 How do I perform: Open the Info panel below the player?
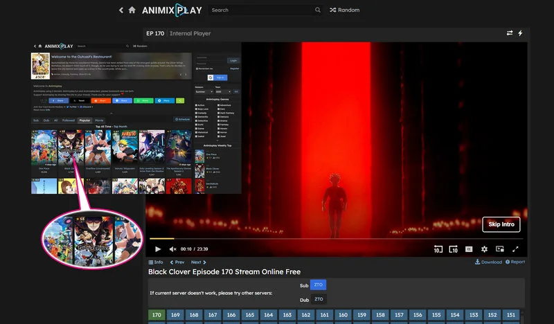point(156,262)
